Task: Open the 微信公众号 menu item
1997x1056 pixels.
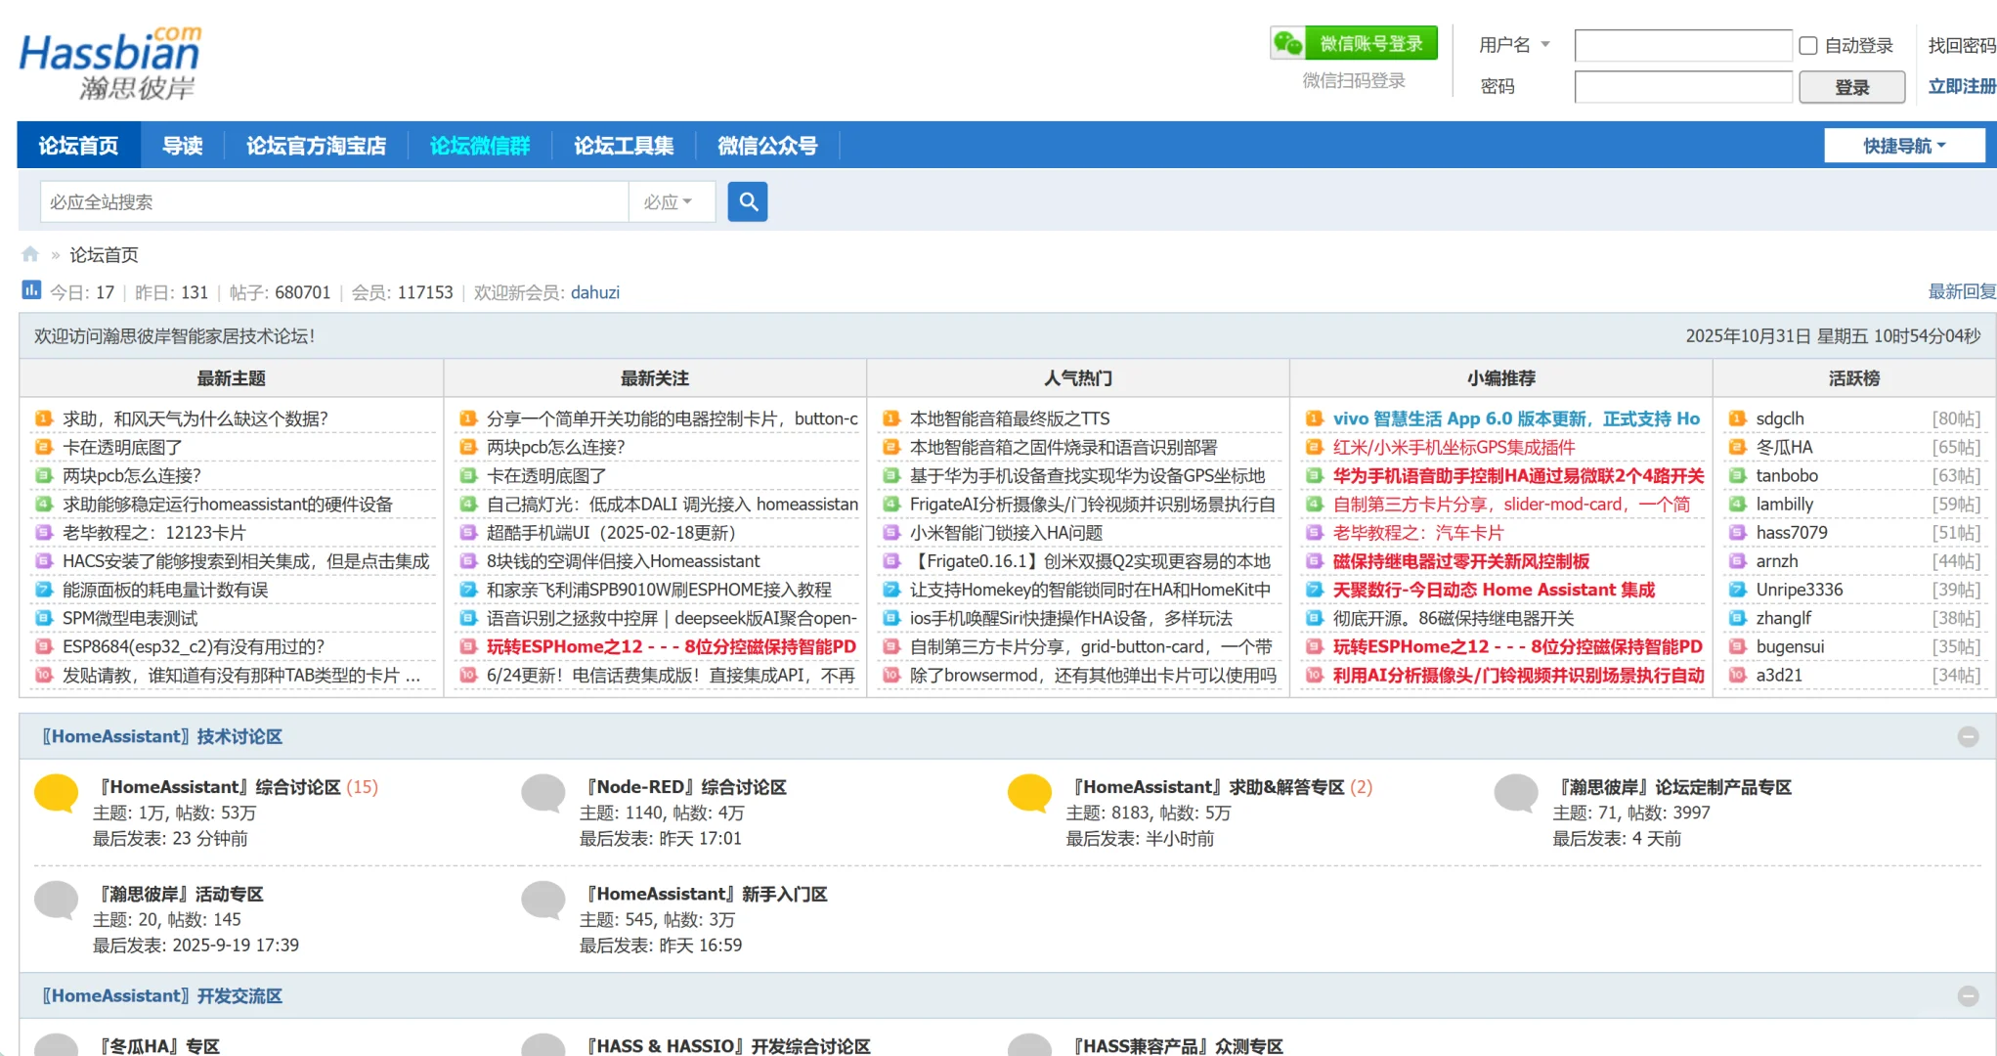Action: point(768,145)
